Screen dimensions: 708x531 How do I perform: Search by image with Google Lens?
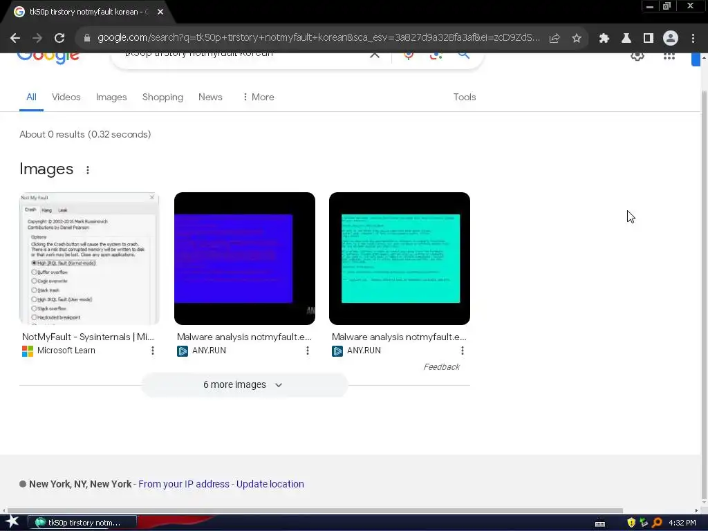pos(436,55)
